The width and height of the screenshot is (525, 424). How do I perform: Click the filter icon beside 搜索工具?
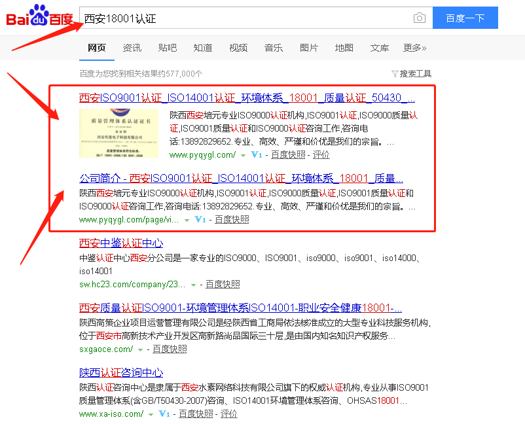point(395,74)
